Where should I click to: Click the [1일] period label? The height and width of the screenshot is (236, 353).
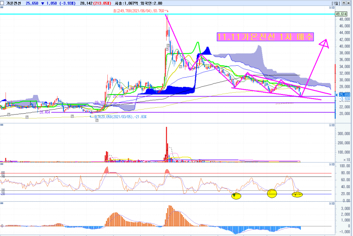click(336, 3)
